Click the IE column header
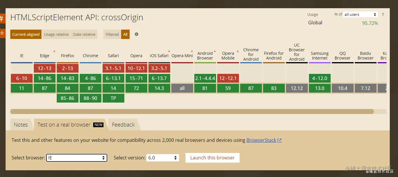The image size is (398, 177). pos(22,55)
